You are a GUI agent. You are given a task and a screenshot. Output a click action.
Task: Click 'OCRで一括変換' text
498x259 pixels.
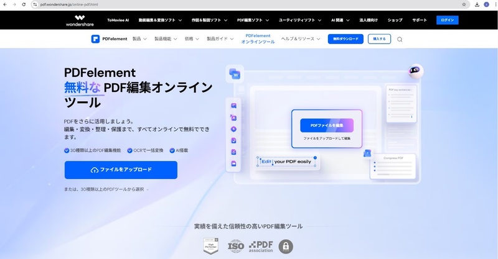coord(148,150)
